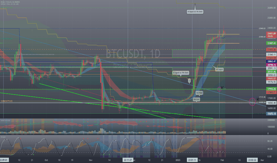
Task: Click the Bitcoin / TetherUS chart legend title
Action: click(10, 2)
